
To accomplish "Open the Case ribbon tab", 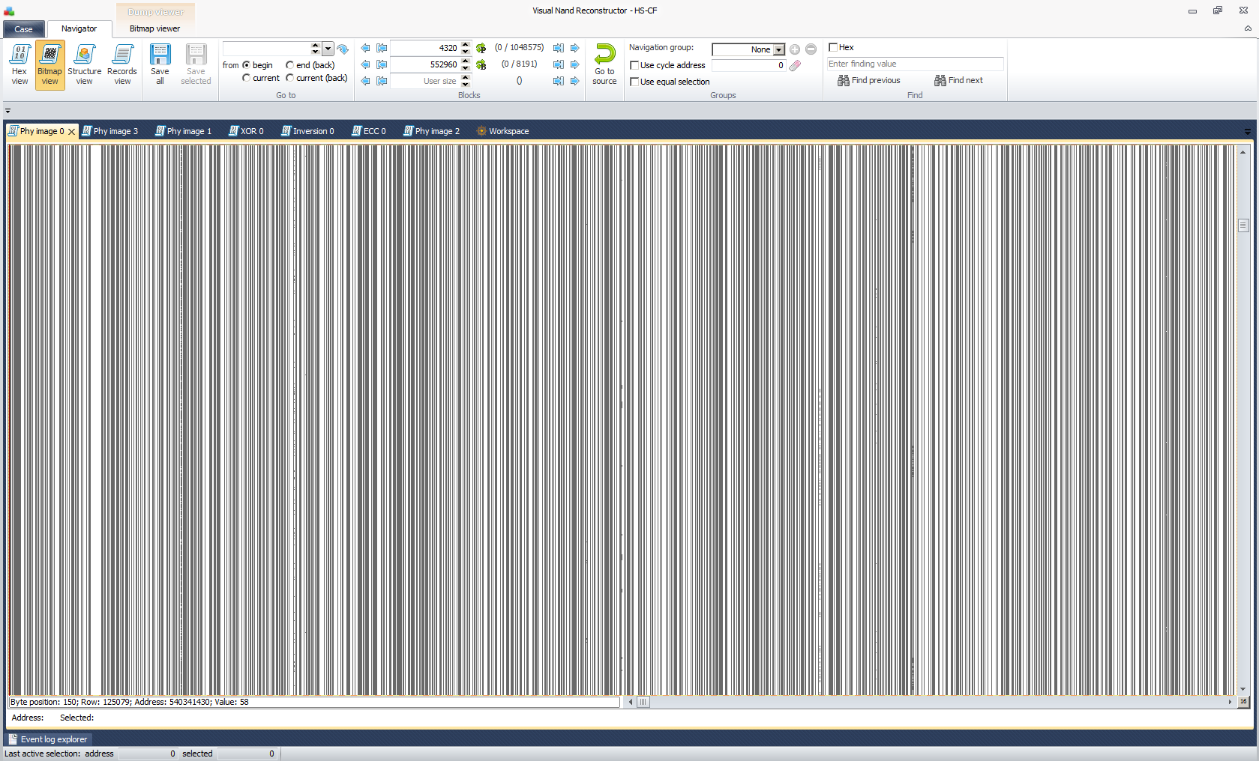I will coord(23,29).
